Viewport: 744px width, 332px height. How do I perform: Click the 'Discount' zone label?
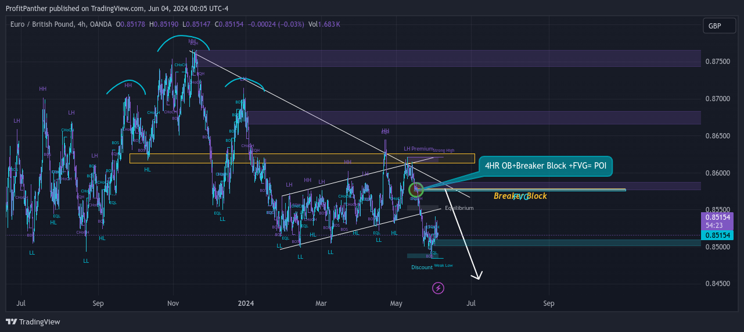(x=422, y=267)
